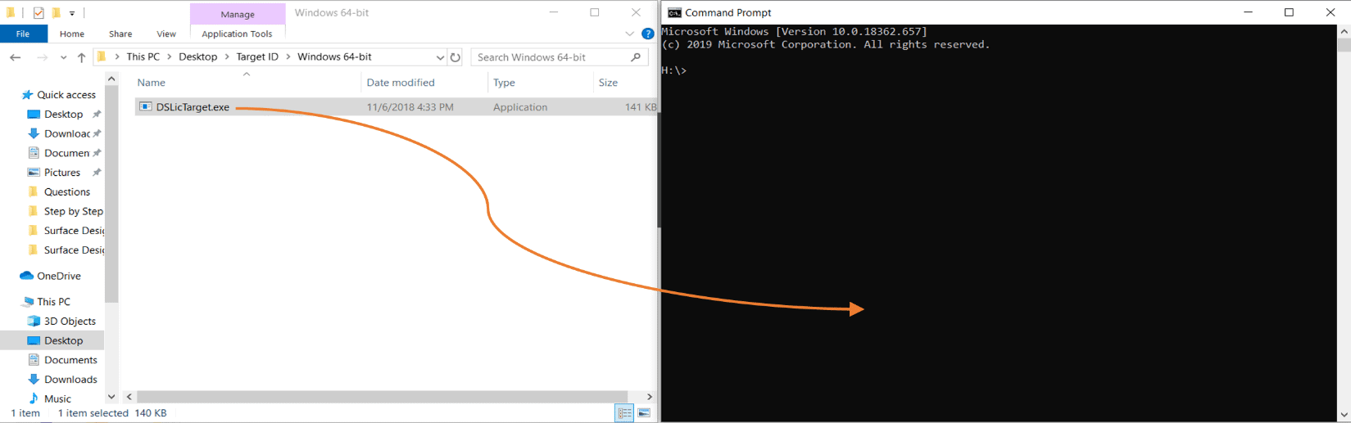Expand the chevron after Target ID breadcrumb
1351x423 pixels.
[288, 57]
